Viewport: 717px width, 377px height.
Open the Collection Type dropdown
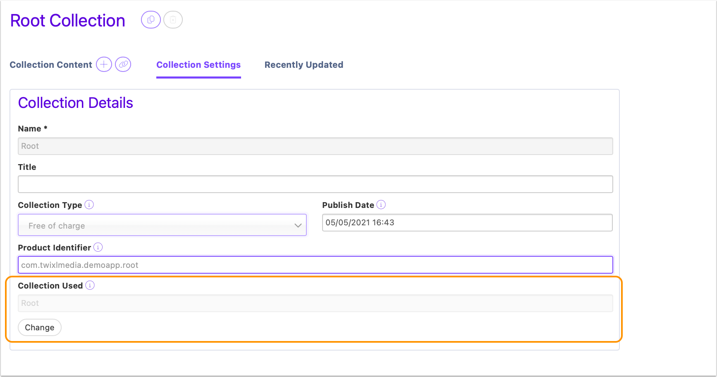tap(162, 225)
